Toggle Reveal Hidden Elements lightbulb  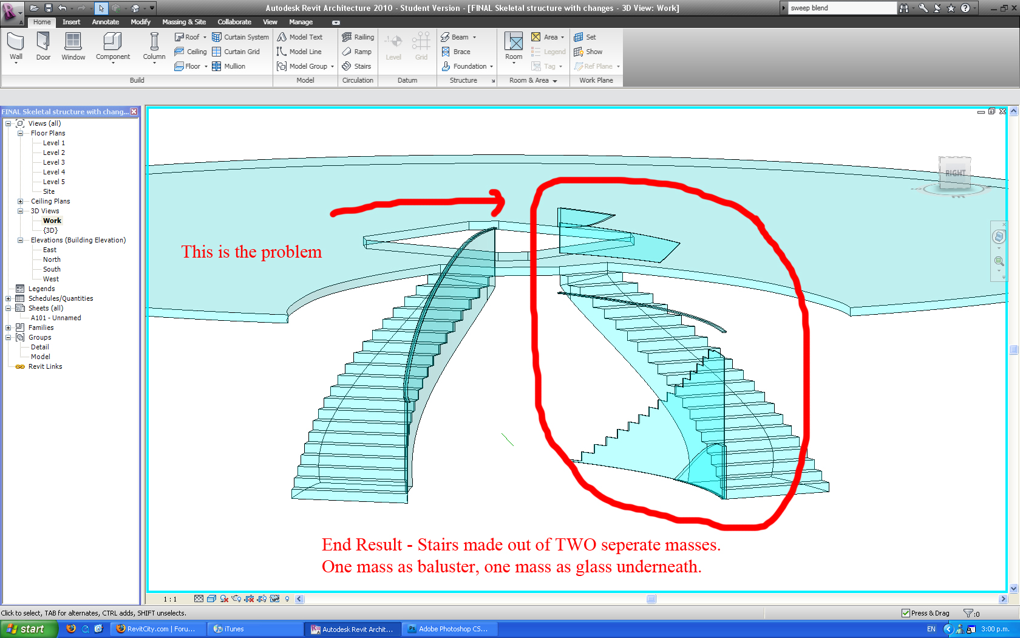(x=287, y=599)
